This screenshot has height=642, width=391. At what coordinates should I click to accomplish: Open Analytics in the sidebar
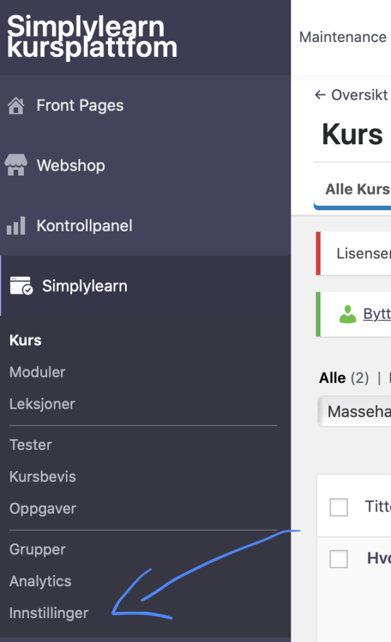click(x=40, y=582)
